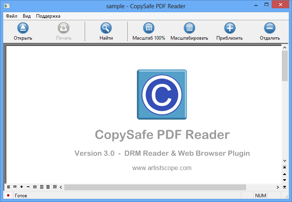This screenshot has width=292, height=202.
Task: Open the Вид menu
Action: tap(27, 16)
